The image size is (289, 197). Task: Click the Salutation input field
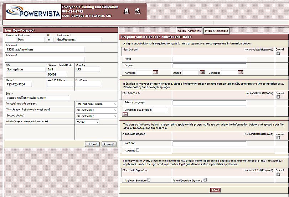point(10,39)
